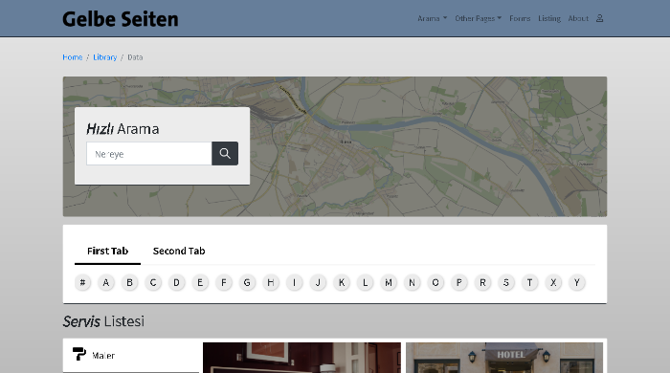The image size is (670, 373).
Task: Filter by letter P
Action: [x=458, y=282]
